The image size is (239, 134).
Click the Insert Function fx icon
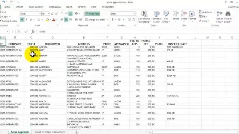32,32
